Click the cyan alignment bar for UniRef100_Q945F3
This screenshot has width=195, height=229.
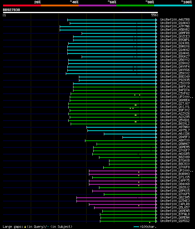click(x=139, y=137)
